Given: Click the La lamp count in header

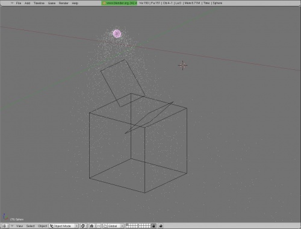Looking at the screenshot, I should pyautogui.click(x=178, y=3).
